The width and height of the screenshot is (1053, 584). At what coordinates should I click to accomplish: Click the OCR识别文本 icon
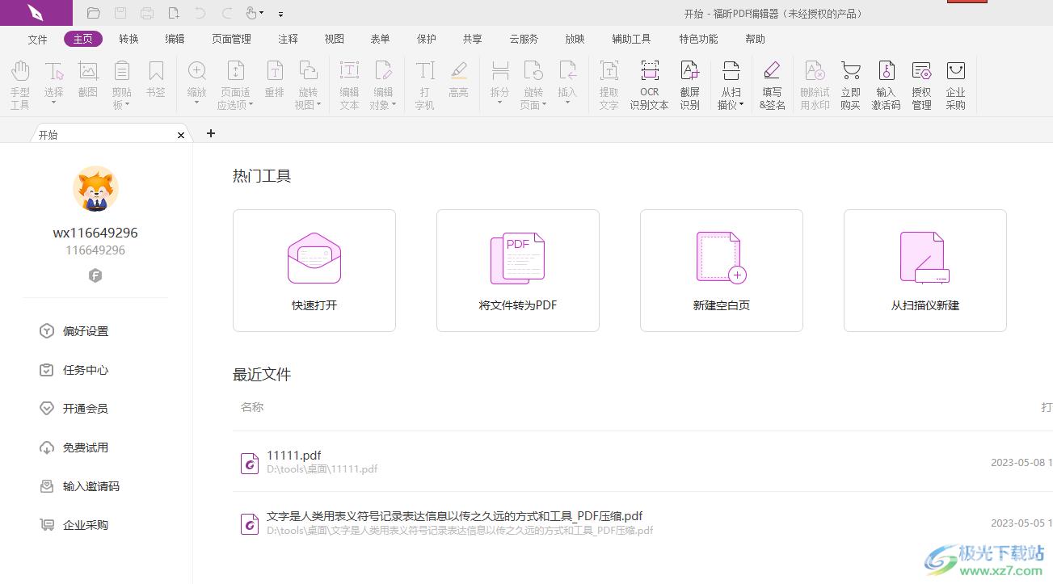[x=650, y=84]
